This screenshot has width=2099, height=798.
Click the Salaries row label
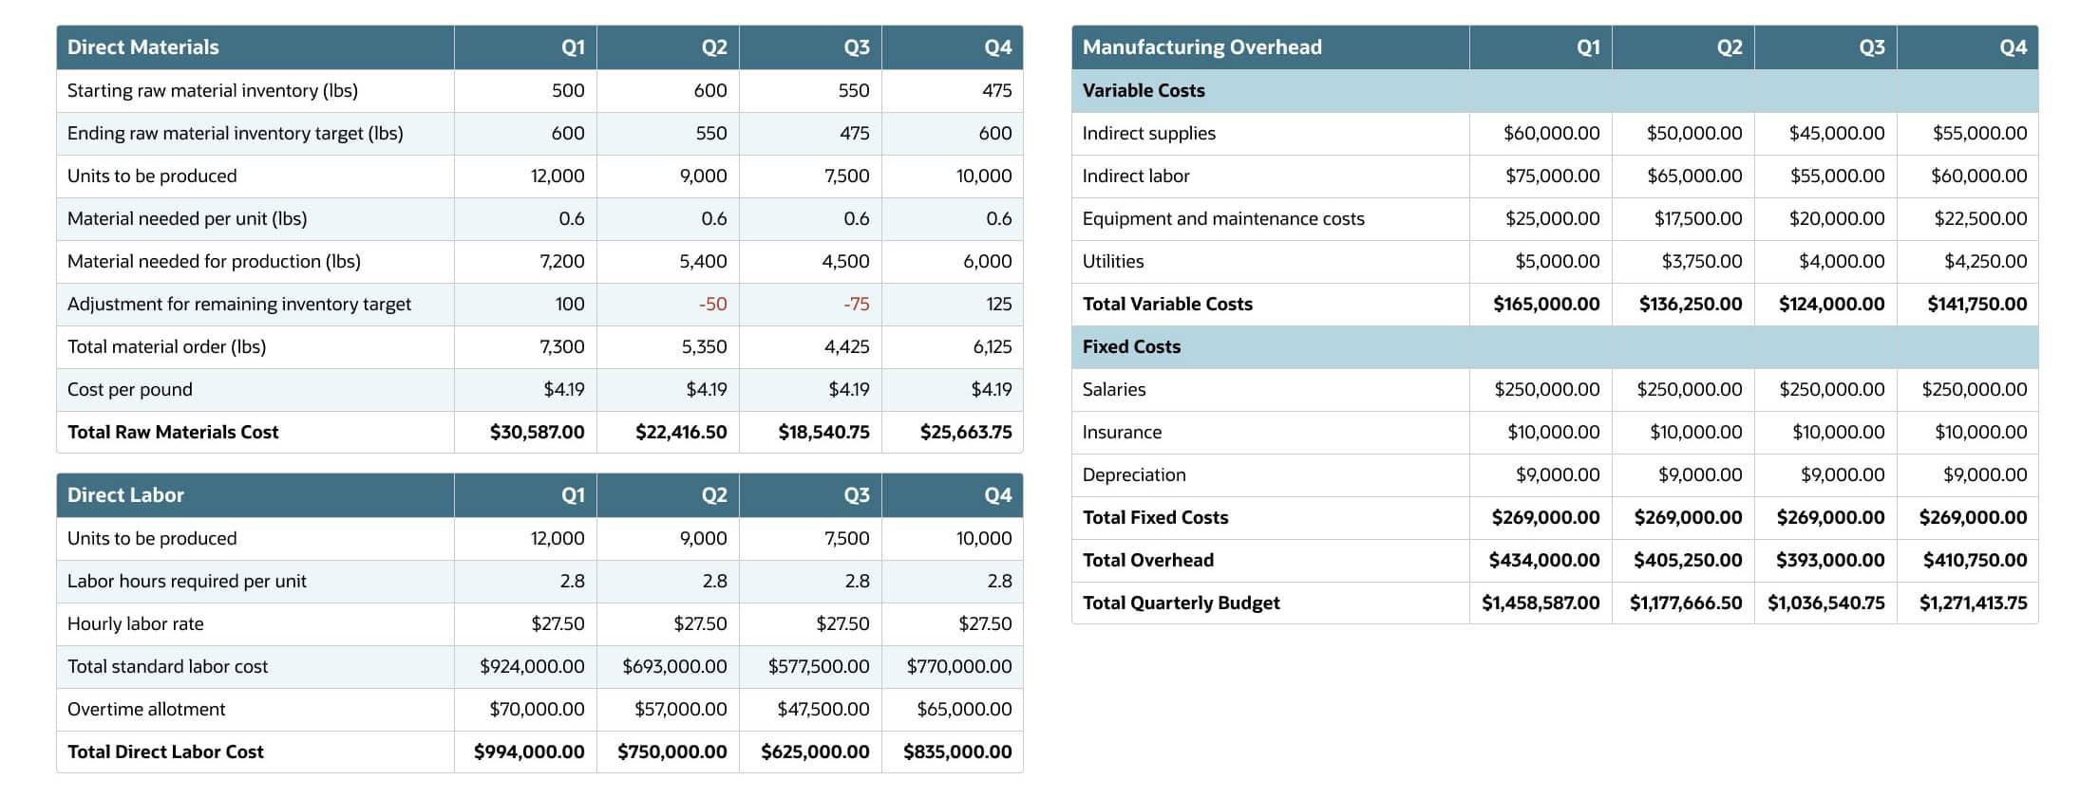click(x=1114, y=390)
